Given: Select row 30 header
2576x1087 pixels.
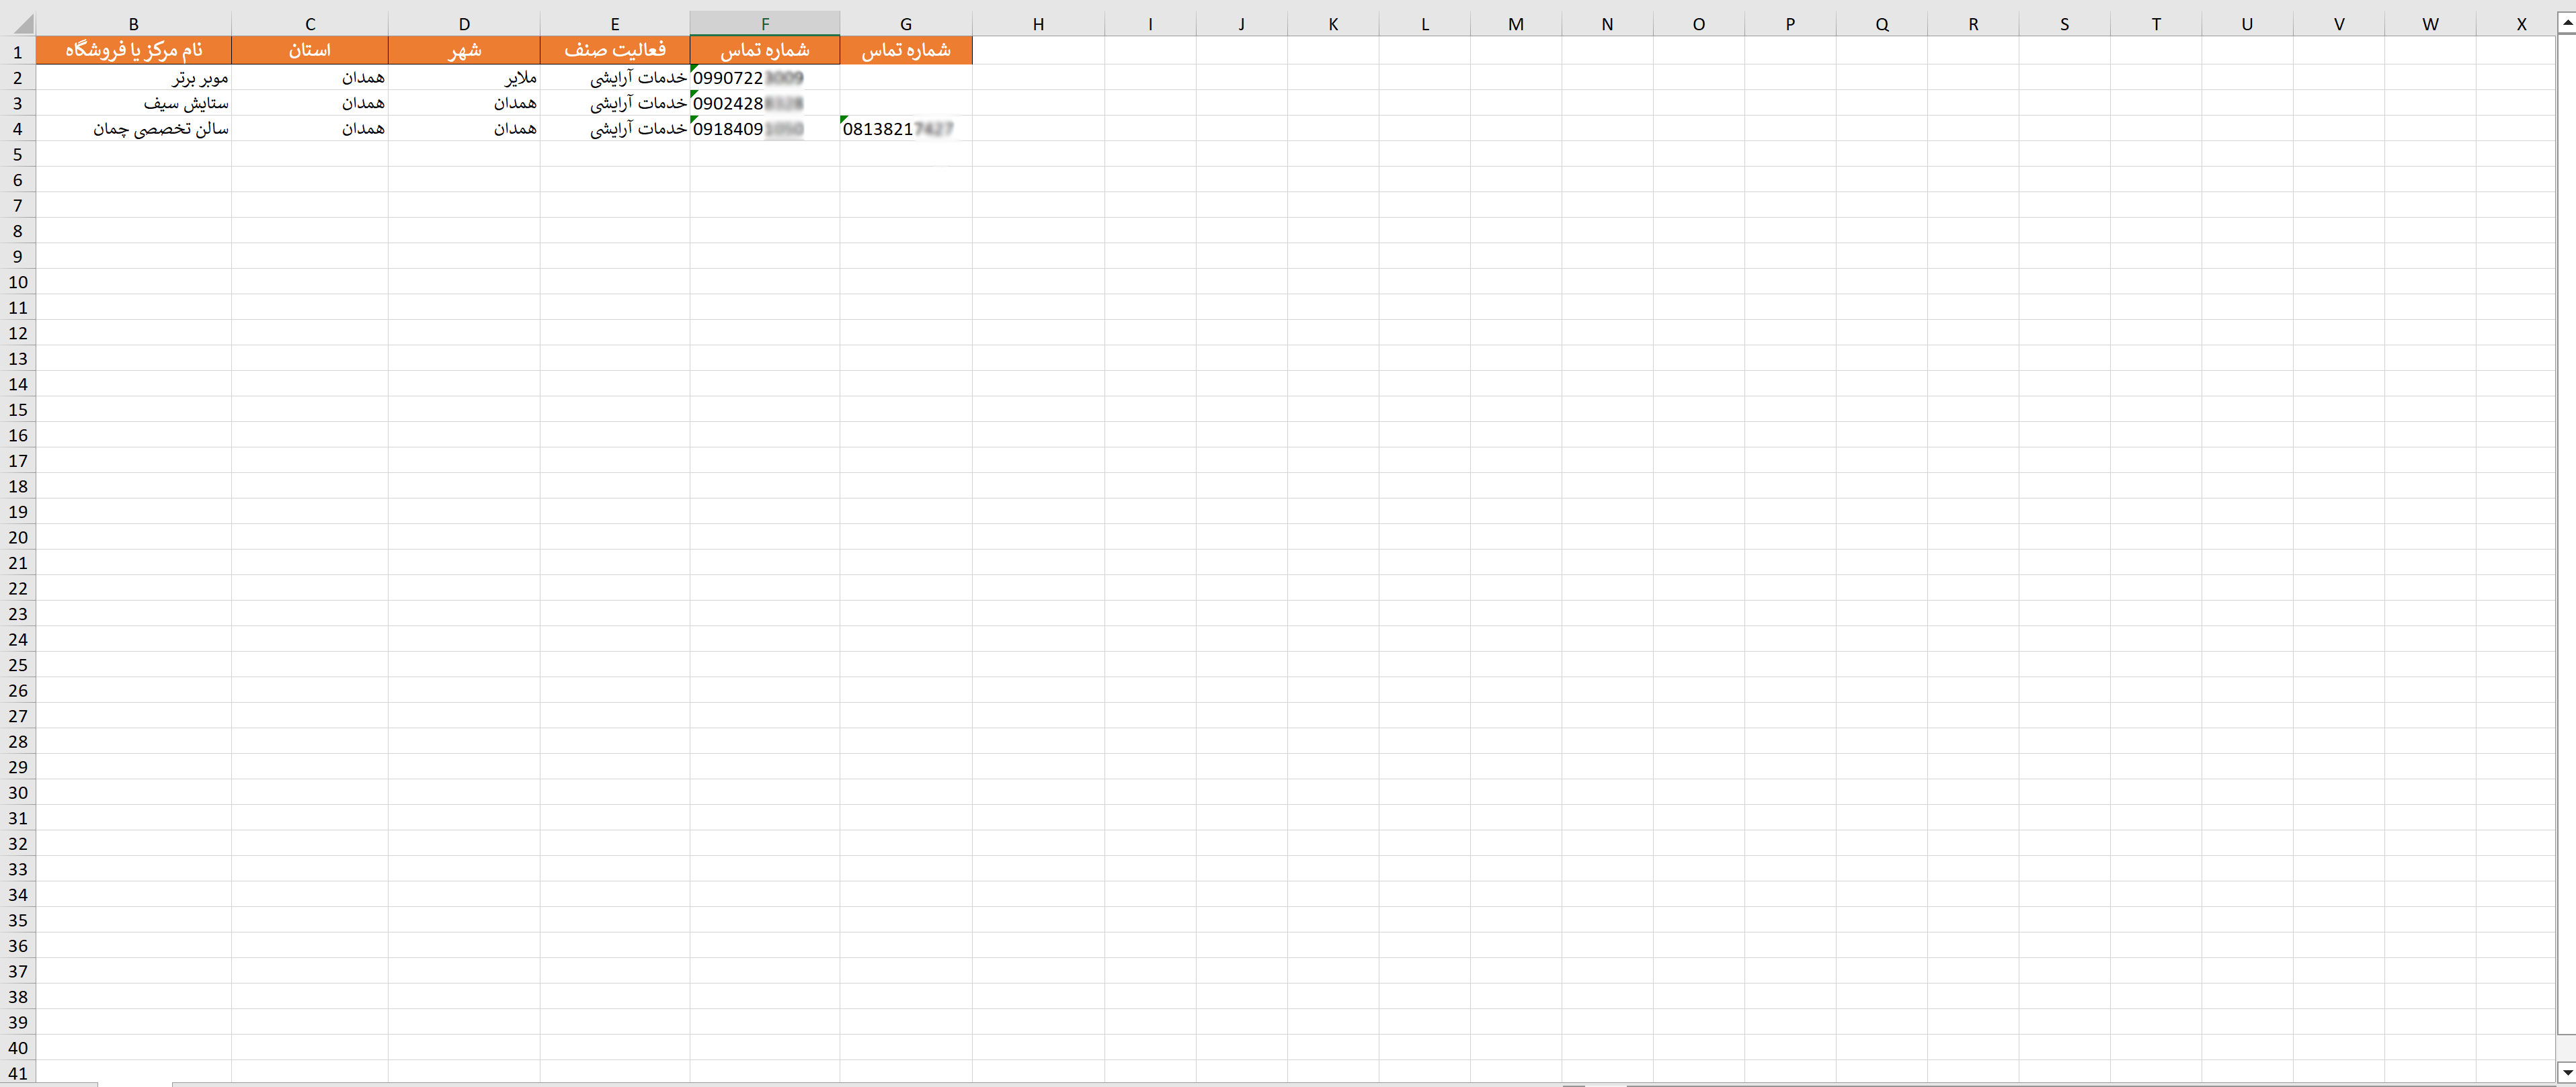Looking at the screenshot, I should (18, 792).
